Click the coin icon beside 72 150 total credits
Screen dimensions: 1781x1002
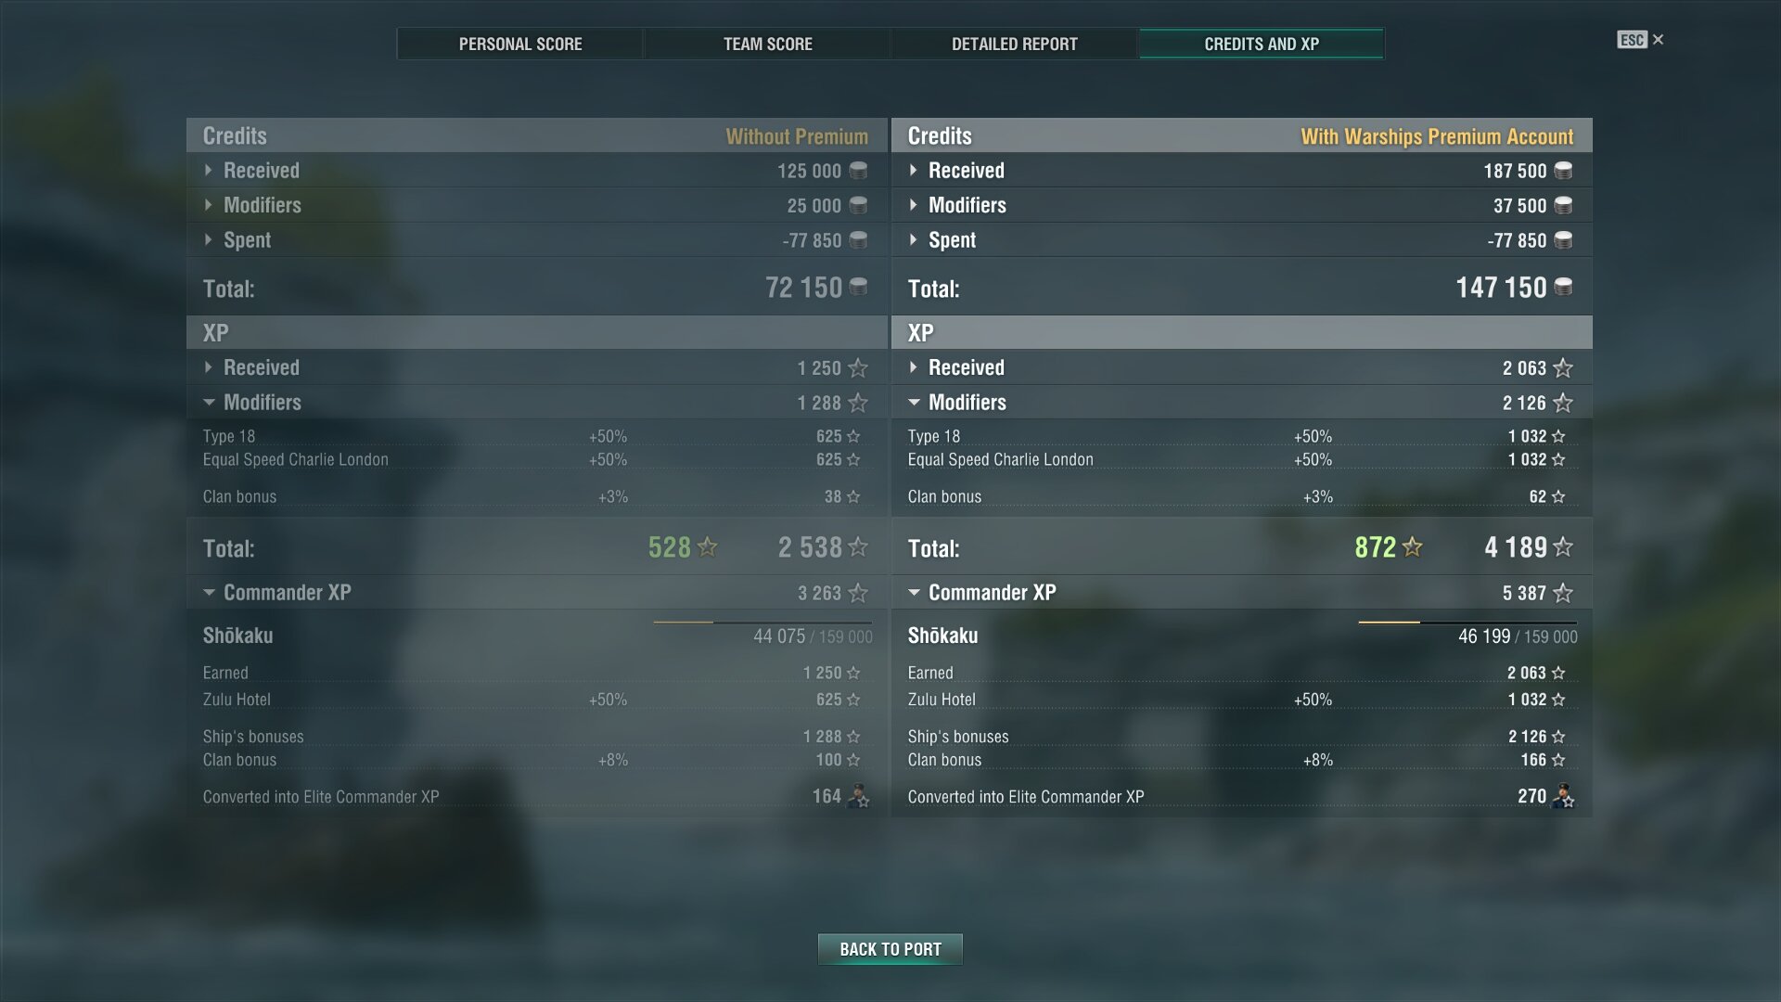[858, 287]
